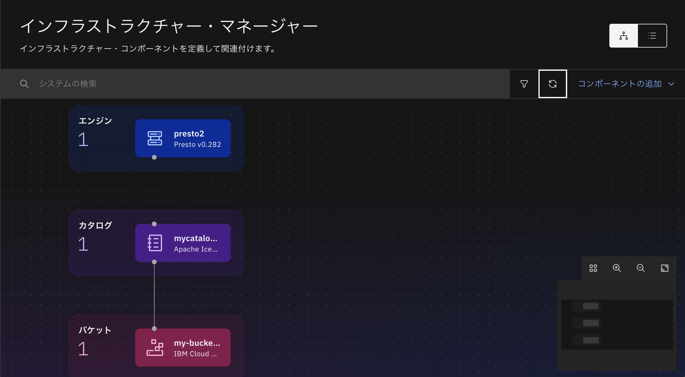Click the search magnifier icon
The image size is (685, 377).
(x=24, y=84)
